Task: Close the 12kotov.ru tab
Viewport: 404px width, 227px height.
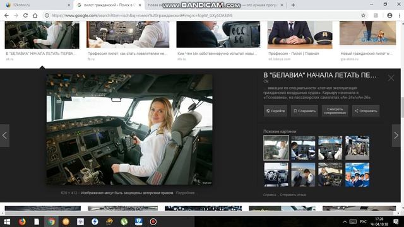Action: click(x=69, y=5)
